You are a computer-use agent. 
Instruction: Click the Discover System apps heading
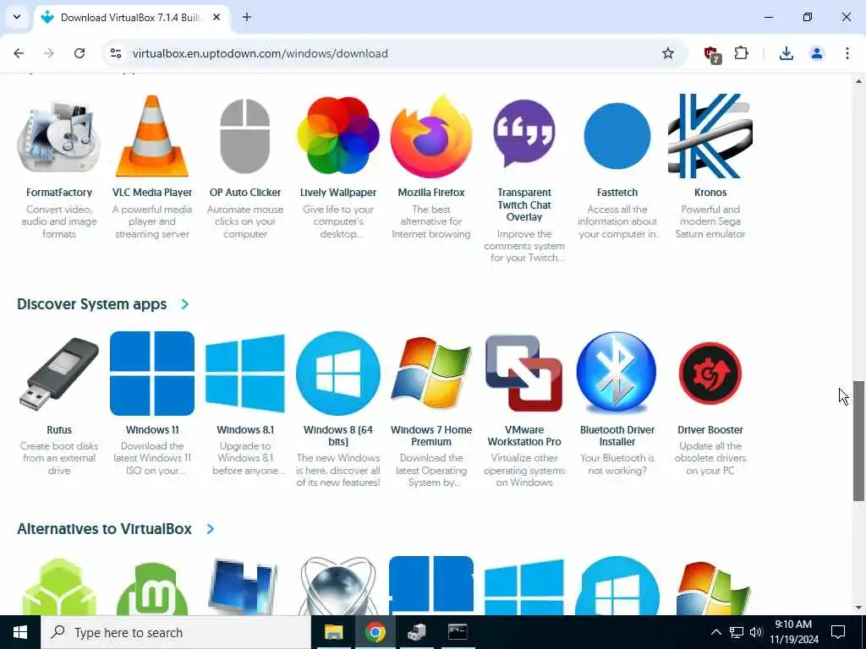pyautogui.click(x=91, y=304)
